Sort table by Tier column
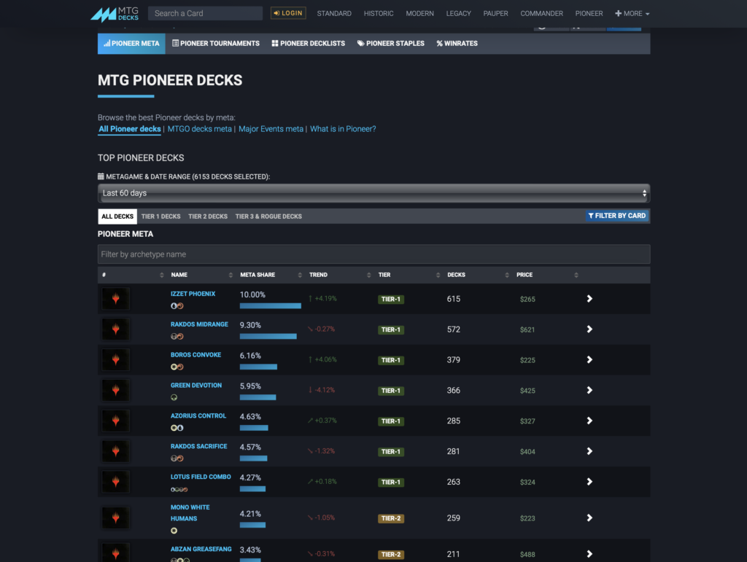 tap(409, 275)
